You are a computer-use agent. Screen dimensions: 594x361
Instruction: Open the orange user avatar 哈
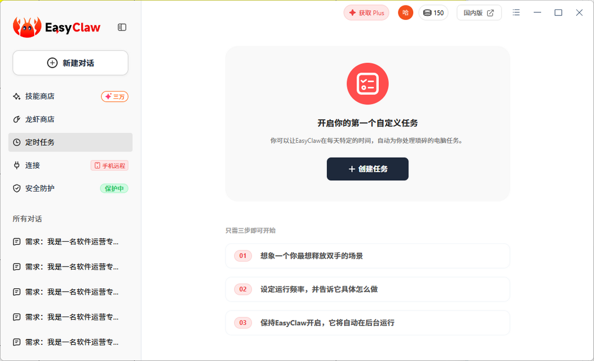point(405,13)
